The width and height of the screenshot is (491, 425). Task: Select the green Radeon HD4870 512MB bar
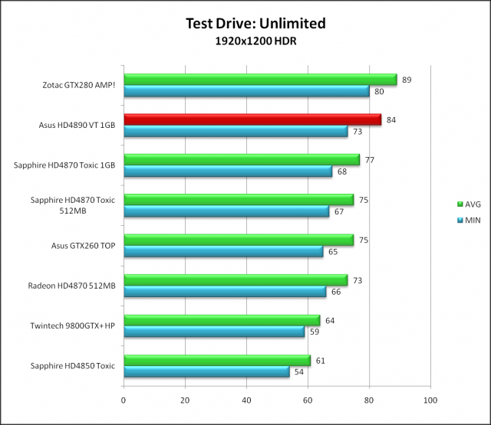point(236,280)
